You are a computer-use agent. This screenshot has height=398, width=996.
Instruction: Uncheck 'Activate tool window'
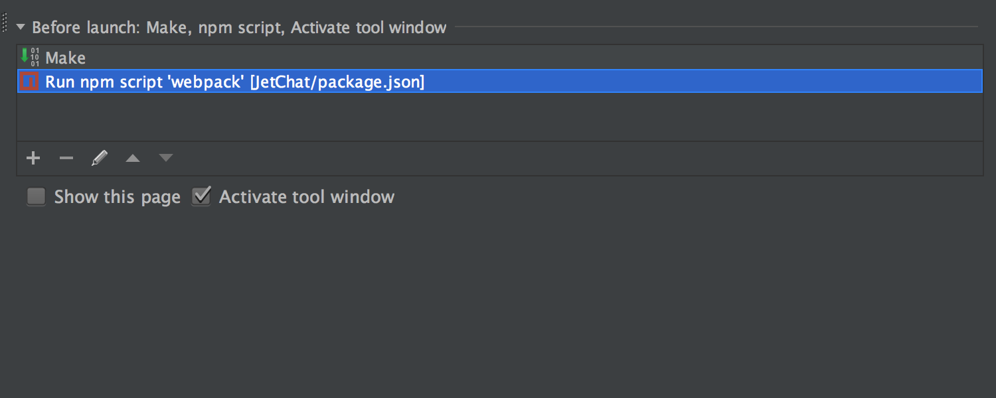[x=201, y=196]
